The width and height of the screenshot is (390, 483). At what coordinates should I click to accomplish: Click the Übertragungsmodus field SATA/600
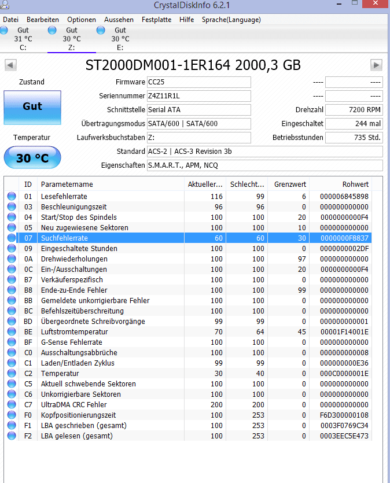(x=199, y=124)
